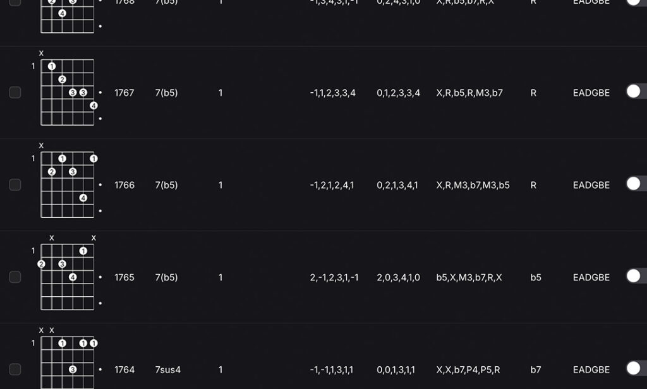Viewport: 647px width, 389px height.
Task: Click the EADGBE tuning for row 1765
Action: (591, 277)
